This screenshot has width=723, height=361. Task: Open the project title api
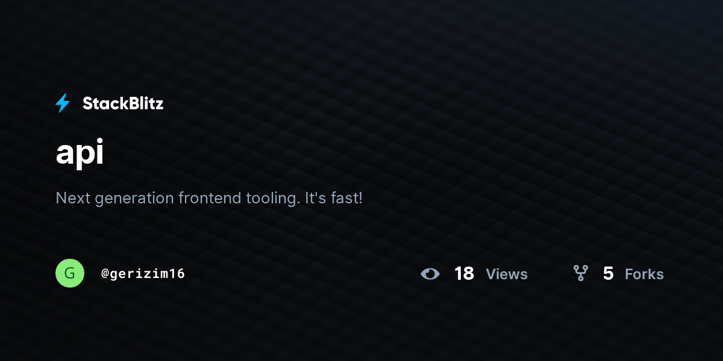point(80,154)
